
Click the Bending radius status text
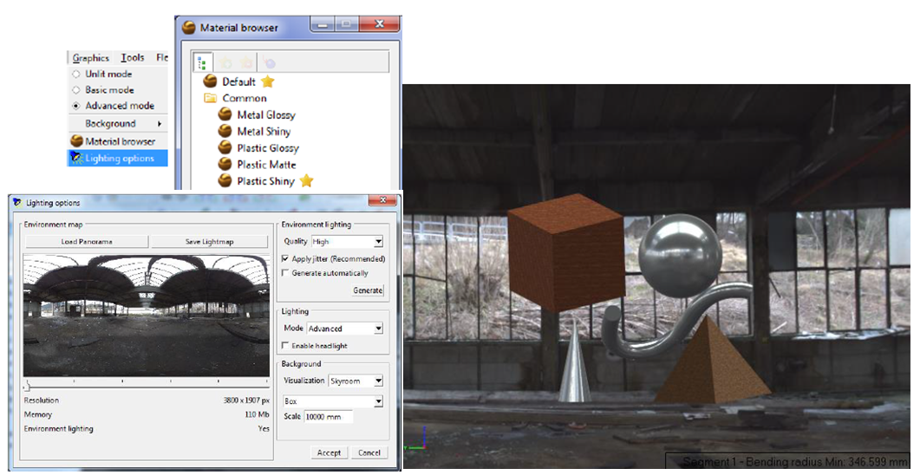(795, 461)
